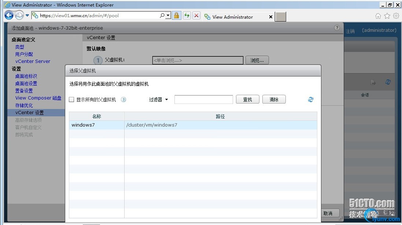Open 类型 step in sidebar
This screenshot has width=402, height=225.
point(19,47)
